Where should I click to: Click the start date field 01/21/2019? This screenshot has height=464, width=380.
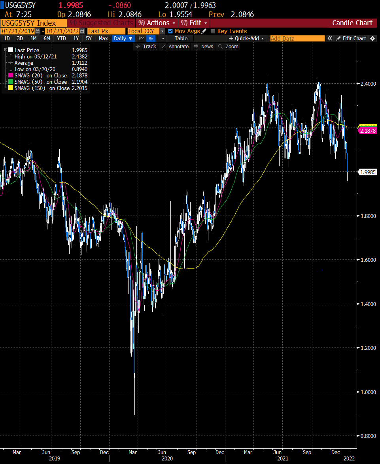pos(18,31)
